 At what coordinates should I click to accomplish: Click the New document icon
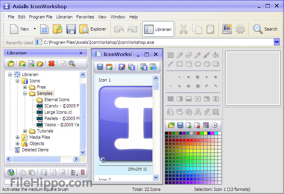(x=14, y=29)
